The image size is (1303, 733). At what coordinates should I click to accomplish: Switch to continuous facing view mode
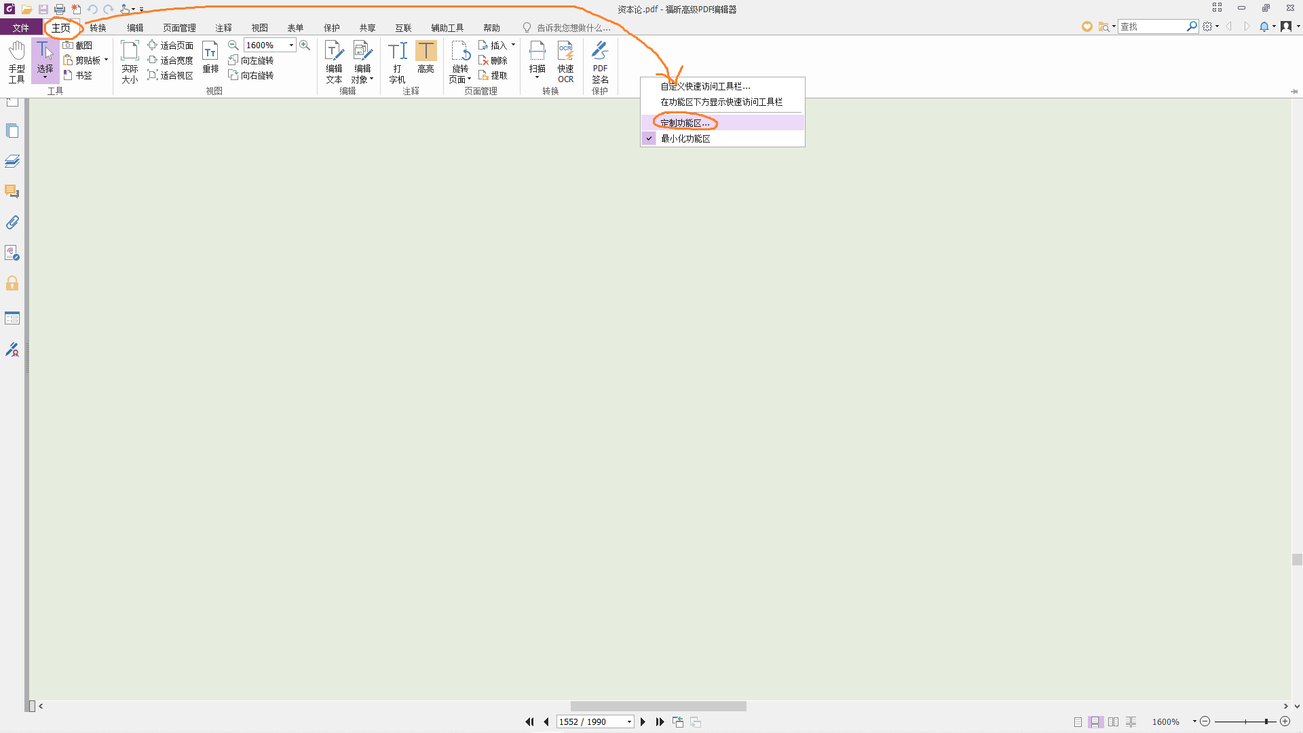(x=1131, y=722)
